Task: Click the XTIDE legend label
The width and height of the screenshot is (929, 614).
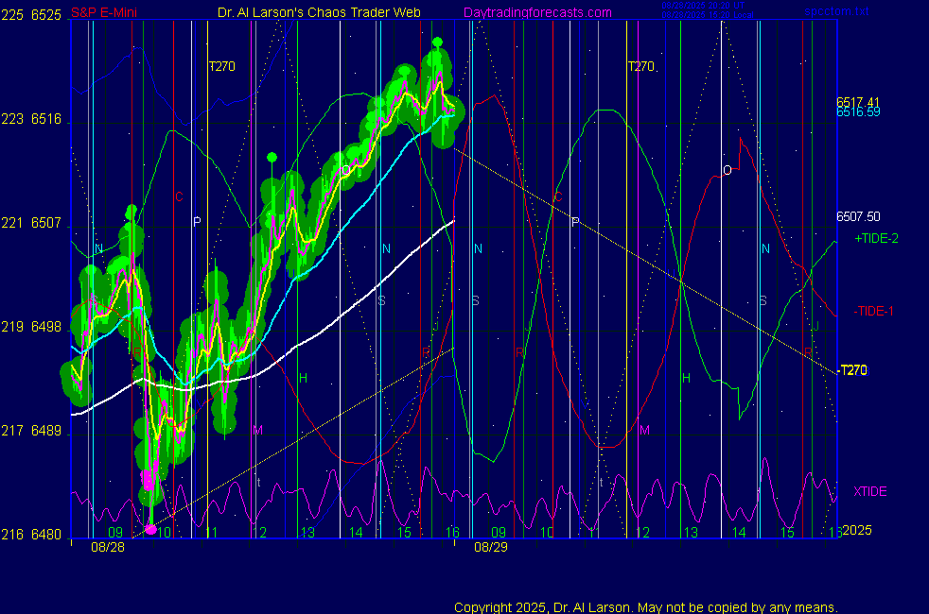Action: click(x=869, y=492)
